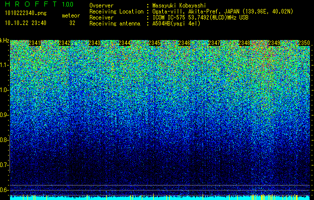
Task: Click the 0.8 kHz axis label
Action: 4,140
